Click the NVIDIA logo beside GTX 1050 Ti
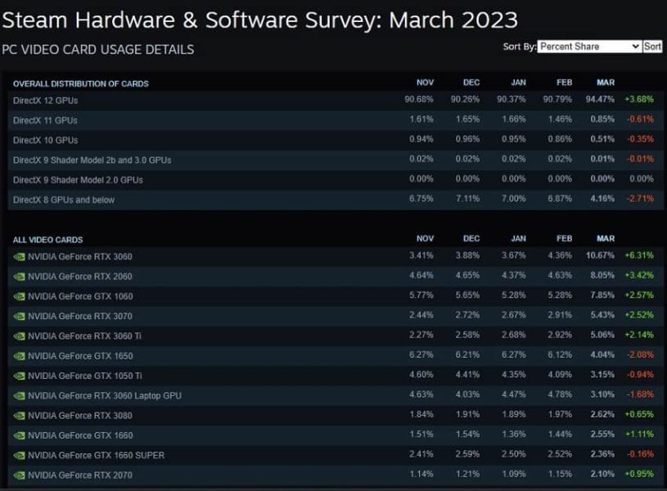 tap(19, 376)
